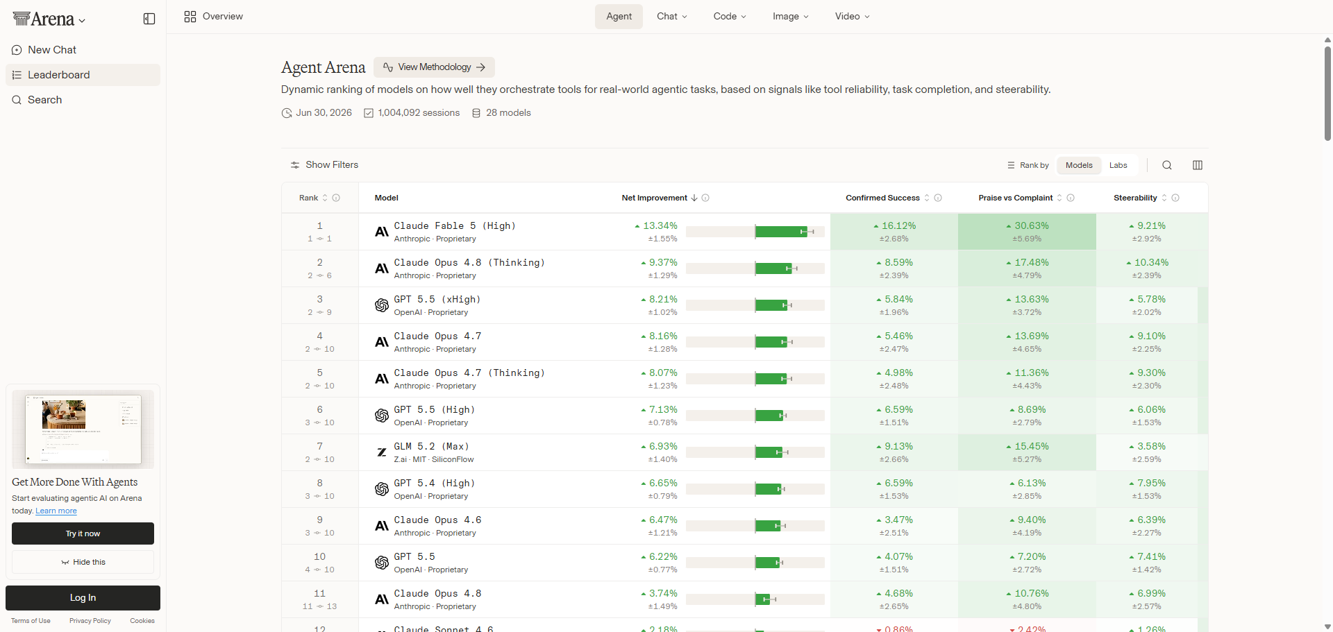Click the page vertical scrollbar
1333x632 pixels.
click(x=1327, y=92)
